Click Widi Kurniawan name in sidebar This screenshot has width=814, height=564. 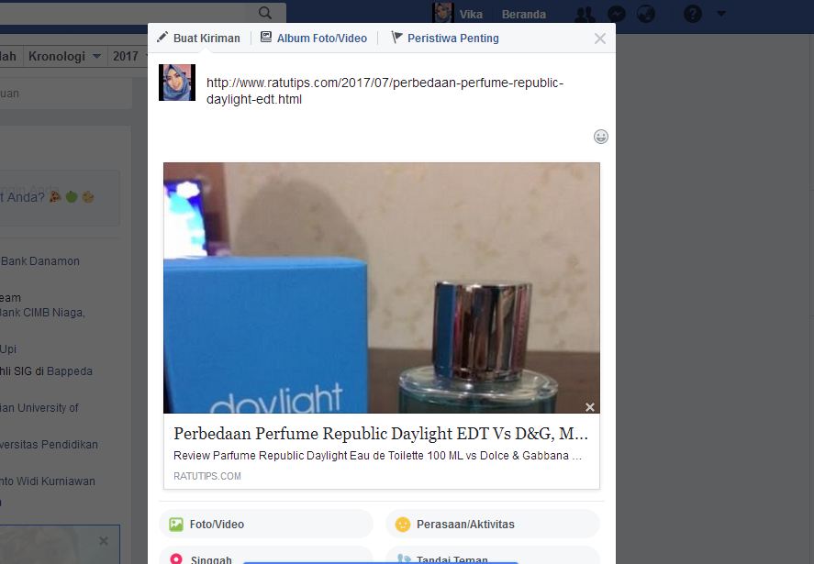tap(56, 481)
